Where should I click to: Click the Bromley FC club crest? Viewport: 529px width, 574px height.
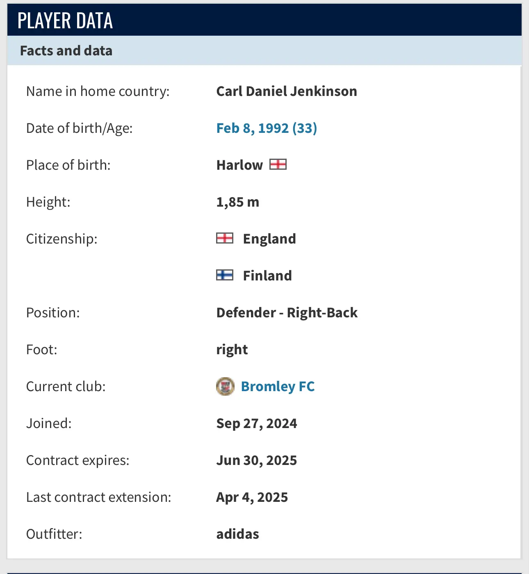tap(225, 386)
